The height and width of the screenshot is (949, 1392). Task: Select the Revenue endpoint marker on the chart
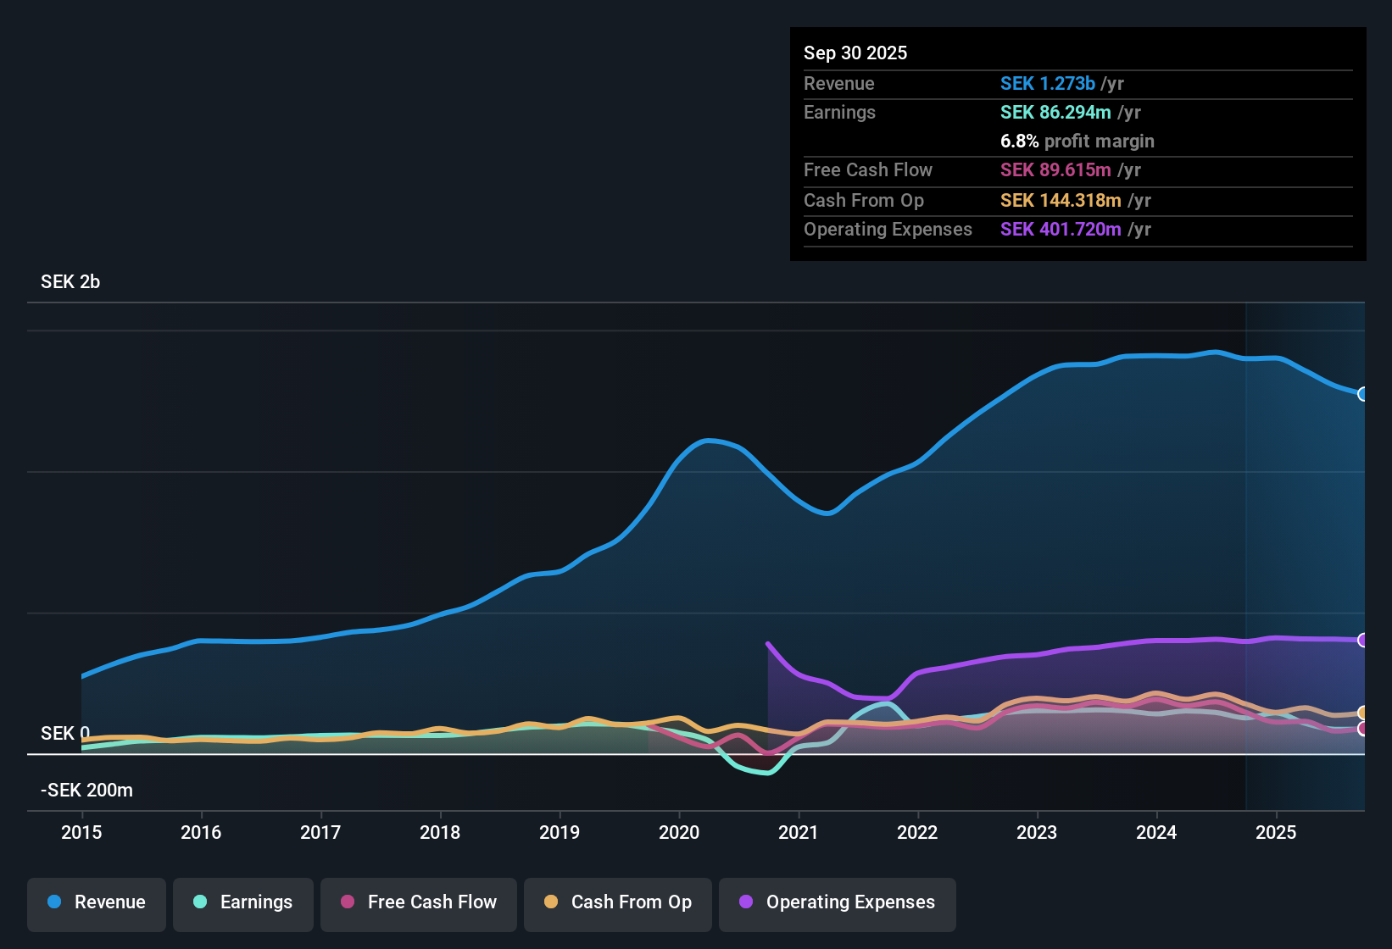coord(1362,395)
